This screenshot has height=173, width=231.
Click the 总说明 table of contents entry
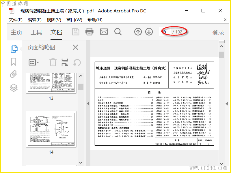click(x=125, y=100)
